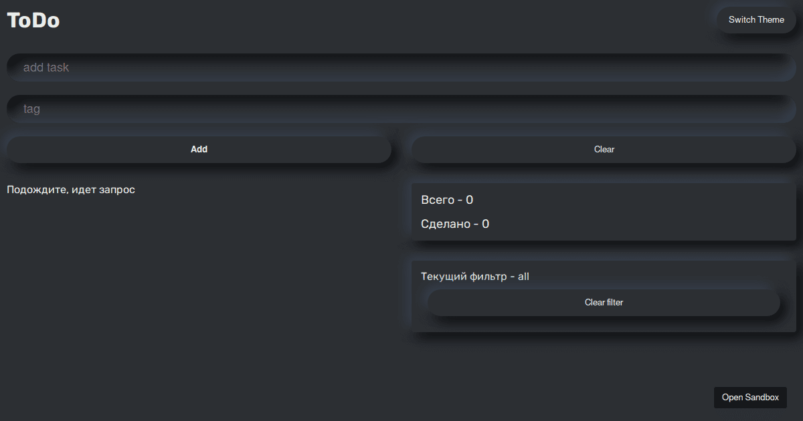Click the Clear button to remove tasks

[x=603, y=149]
